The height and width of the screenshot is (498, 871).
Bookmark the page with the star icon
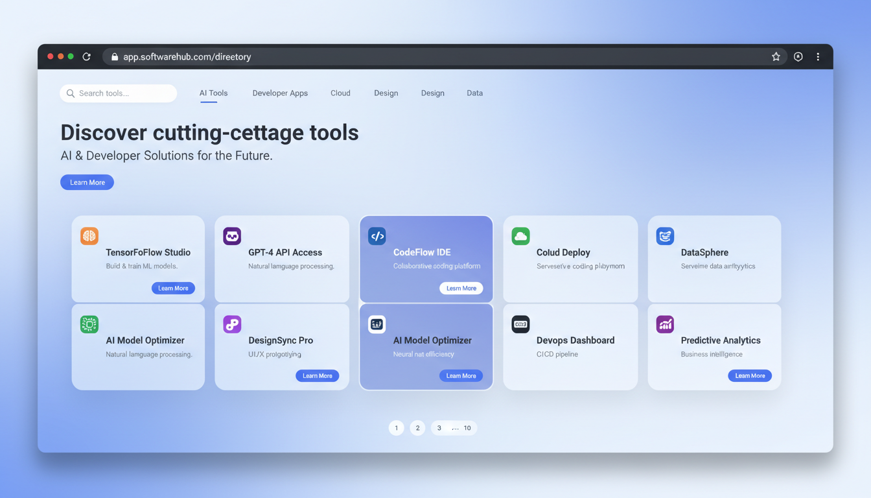[776, 56]
